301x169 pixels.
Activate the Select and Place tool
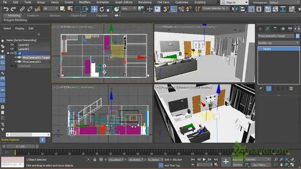point(117,9)
